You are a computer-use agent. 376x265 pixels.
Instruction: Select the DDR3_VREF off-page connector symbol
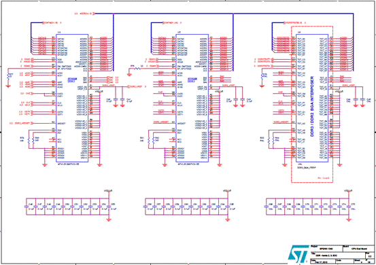point(137,86)
